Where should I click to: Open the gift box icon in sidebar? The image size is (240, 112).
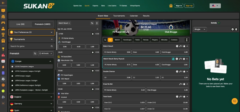[x=3, y=41]
